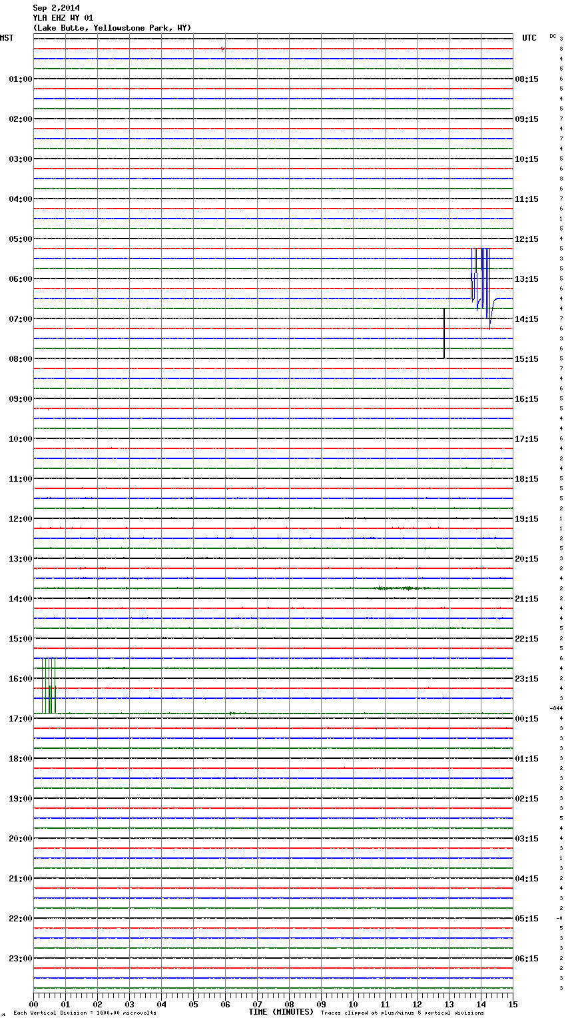566x1022 pixels.
Task: Click minute tick label 08 on time axis
Action: coord(289,1004)
